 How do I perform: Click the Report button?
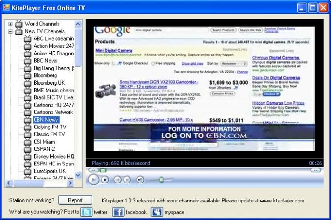tap(75, 200)
